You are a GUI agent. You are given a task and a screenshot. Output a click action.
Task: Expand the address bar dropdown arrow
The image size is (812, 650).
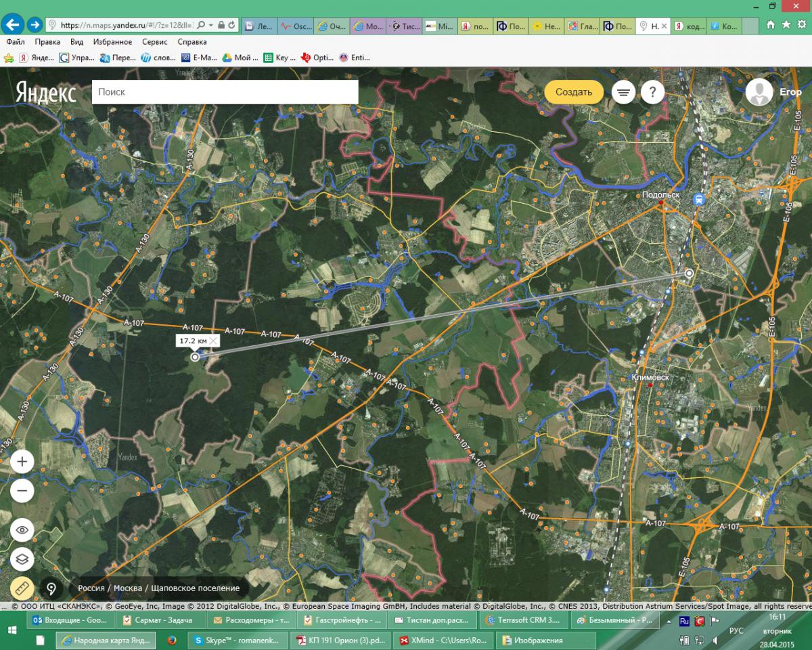211,25
